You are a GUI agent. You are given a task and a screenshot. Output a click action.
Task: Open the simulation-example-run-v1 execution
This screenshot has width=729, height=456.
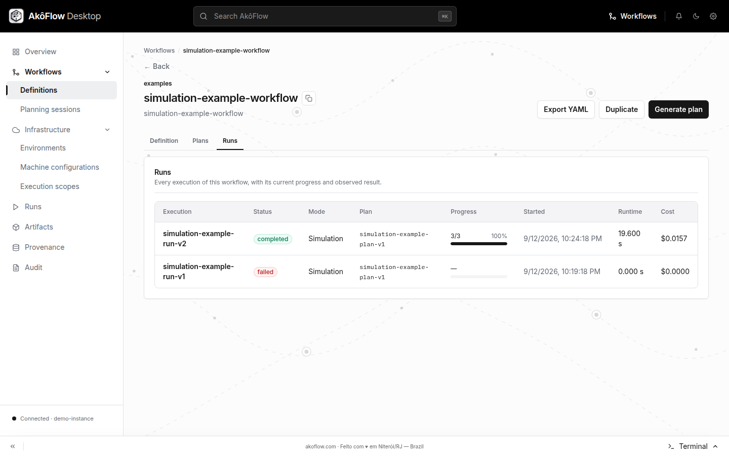click(x=198, y=272)
